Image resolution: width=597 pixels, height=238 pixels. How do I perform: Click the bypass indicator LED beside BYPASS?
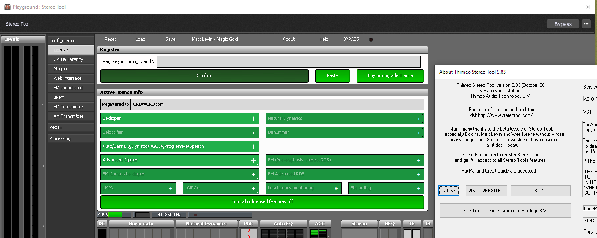pos(371,40)
